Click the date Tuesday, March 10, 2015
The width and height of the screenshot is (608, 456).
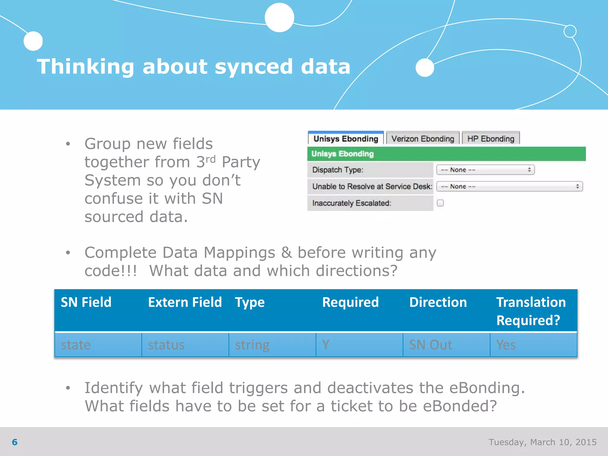click(x=542, y=442)
